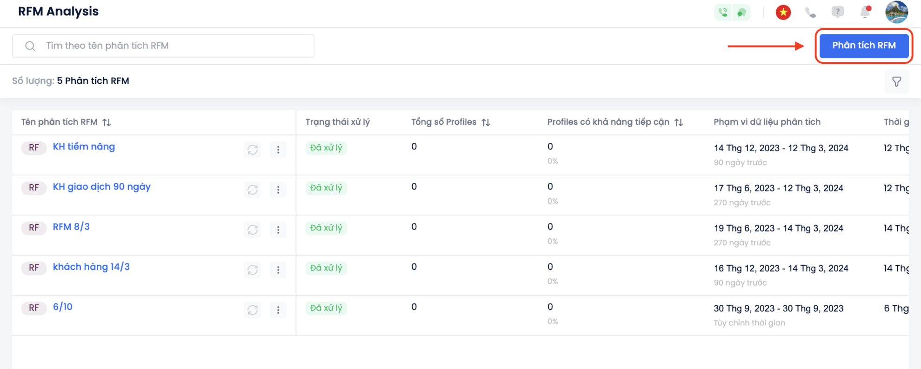The width and height of the screenshot is (921, 369).
Task: Open the 6/10 analysis link
Action: point(62,307)
